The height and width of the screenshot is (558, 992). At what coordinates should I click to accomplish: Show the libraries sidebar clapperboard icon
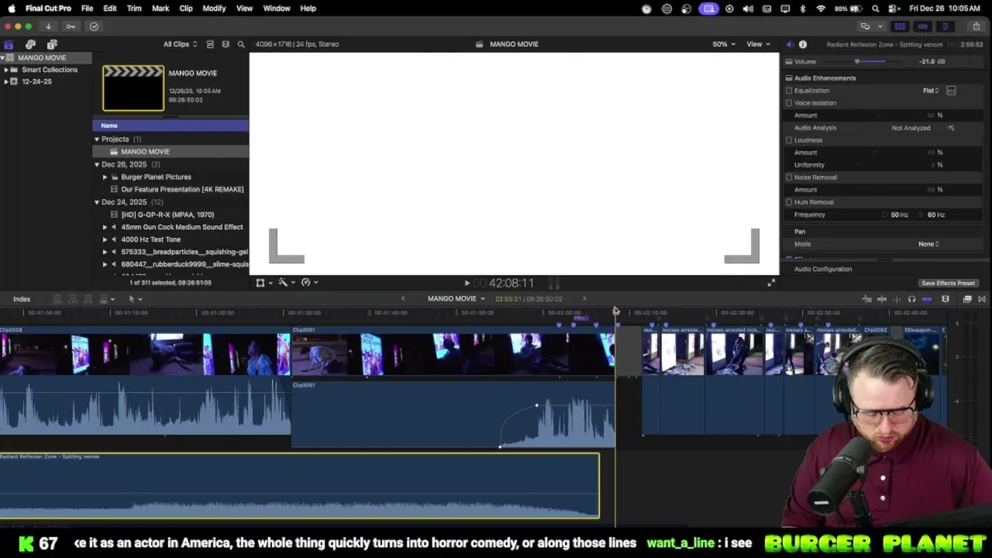pyautogui.click(x=9, y=44)
